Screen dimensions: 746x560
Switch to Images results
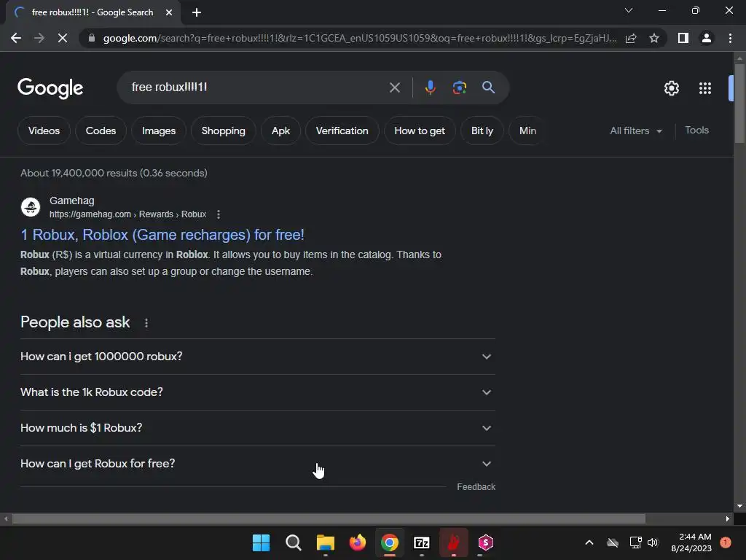(x=159, y=131)
